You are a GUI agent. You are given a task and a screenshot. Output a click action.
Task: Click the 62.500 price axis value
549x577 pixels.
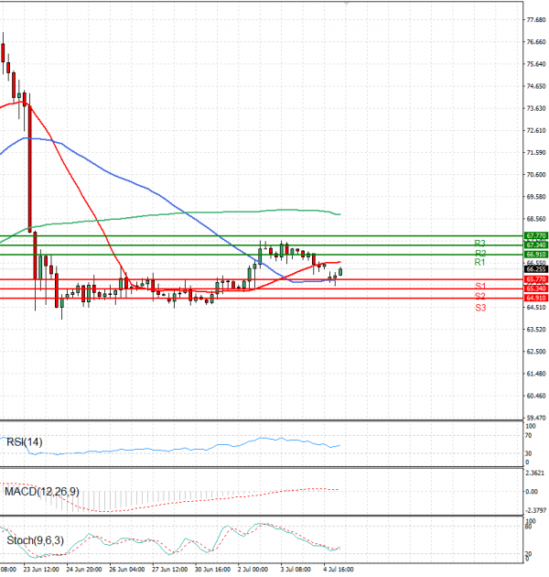tap(536, 352)
